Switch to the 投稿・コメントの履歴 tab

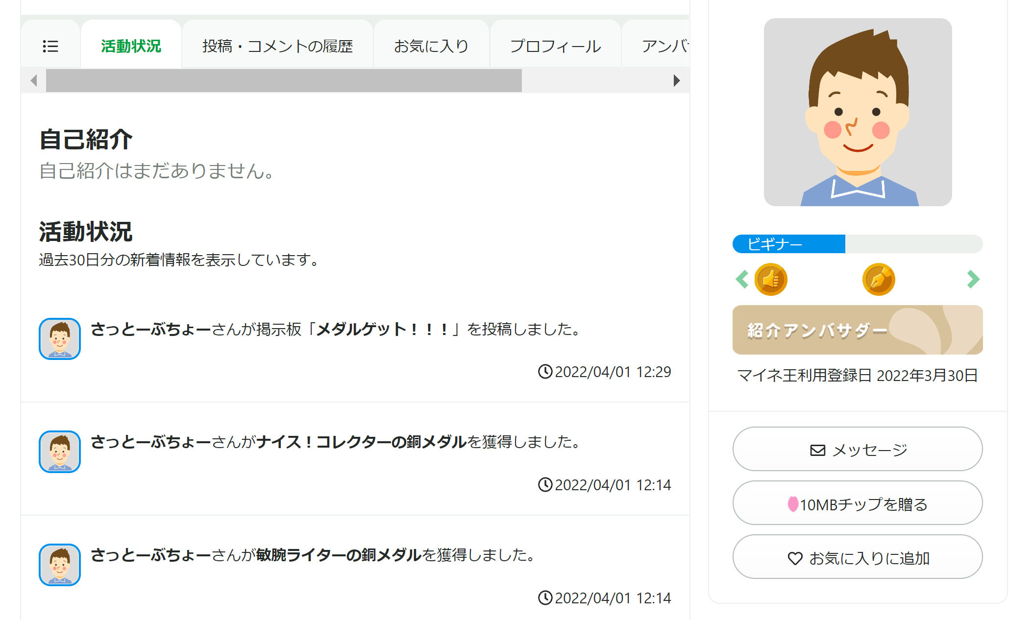(277, 46)
